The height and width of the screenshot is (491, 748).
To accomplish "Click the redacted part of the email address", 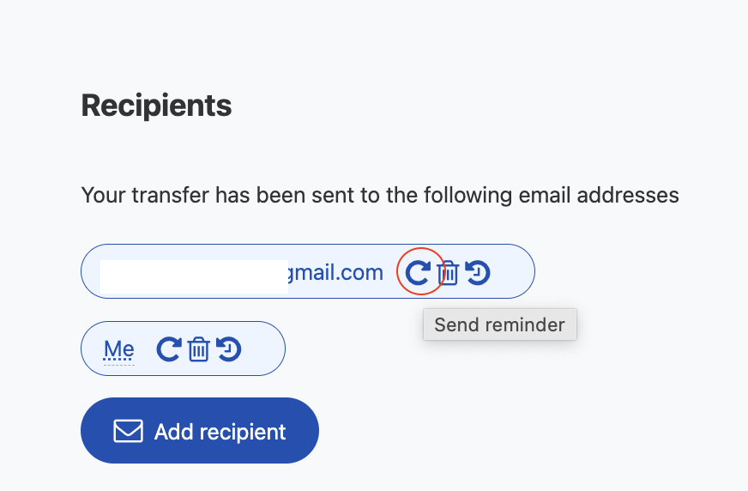I will click(194, 276).
